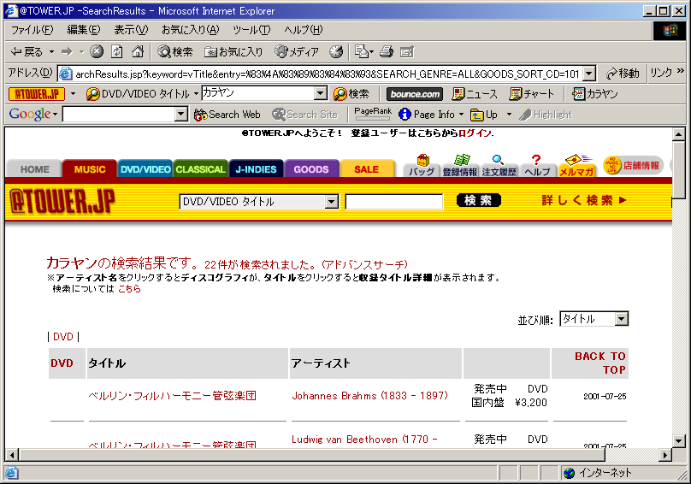The width and height of the screenshot is (691, 484).
Task: Expand the address bar URL dropdown
Action: tap(588, 74)
